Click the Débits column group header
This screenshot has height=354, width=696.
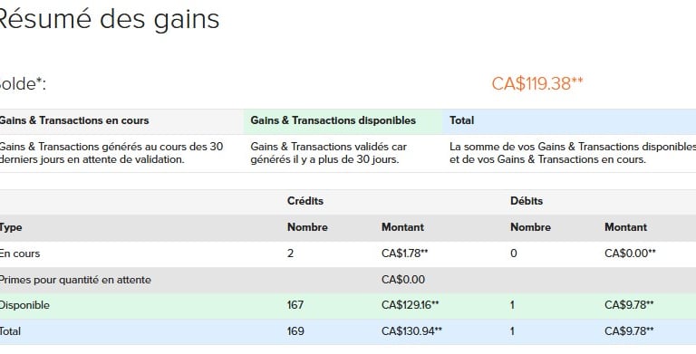tap(527, 201)
